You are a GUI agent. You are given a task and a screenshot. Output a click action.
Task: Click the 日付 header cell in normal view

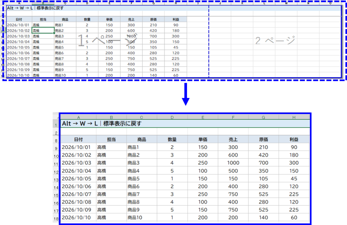(x=78, y=140)
